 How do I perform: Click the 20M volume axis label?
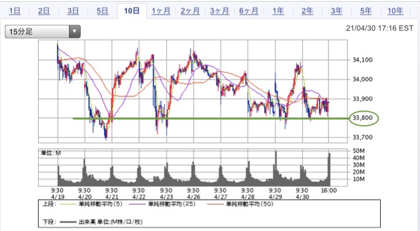pos(358,172)
